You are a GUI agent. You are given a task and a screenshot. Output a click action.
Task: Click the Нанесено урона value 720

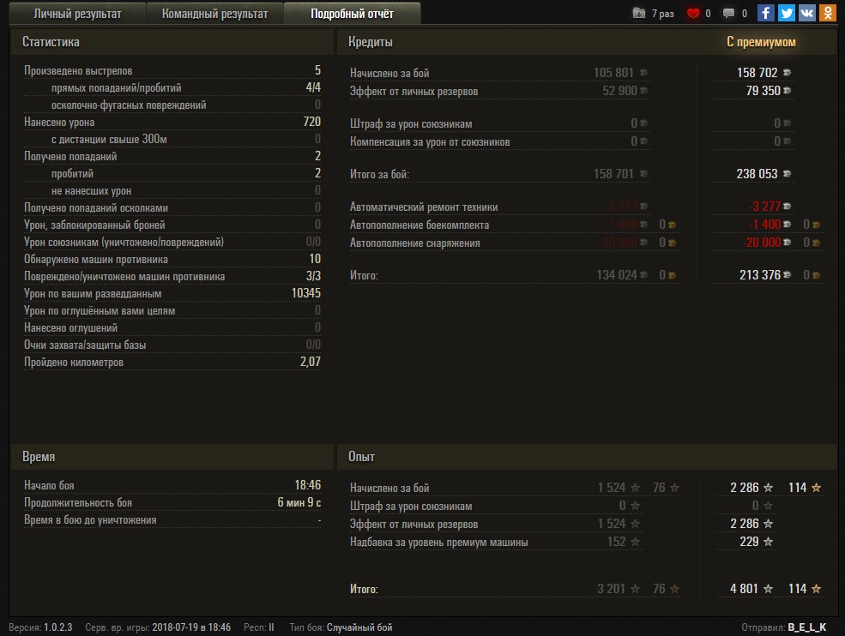tap(312, 122)
